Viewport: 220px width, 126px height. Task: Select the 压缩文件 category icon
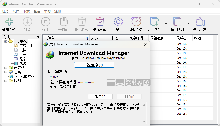[16, 46]
